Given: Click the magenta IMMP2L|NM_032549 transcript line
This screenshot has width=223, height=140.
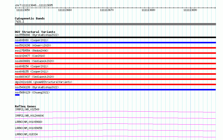Looking at the screenshot, I should (115, 112).
